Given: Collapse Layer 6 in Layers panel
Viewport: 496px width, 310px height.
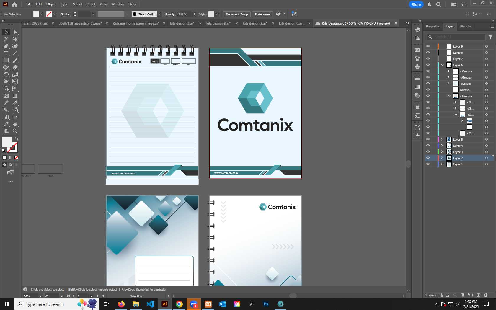Looking at the screenshot, I should tap(442, 65).
